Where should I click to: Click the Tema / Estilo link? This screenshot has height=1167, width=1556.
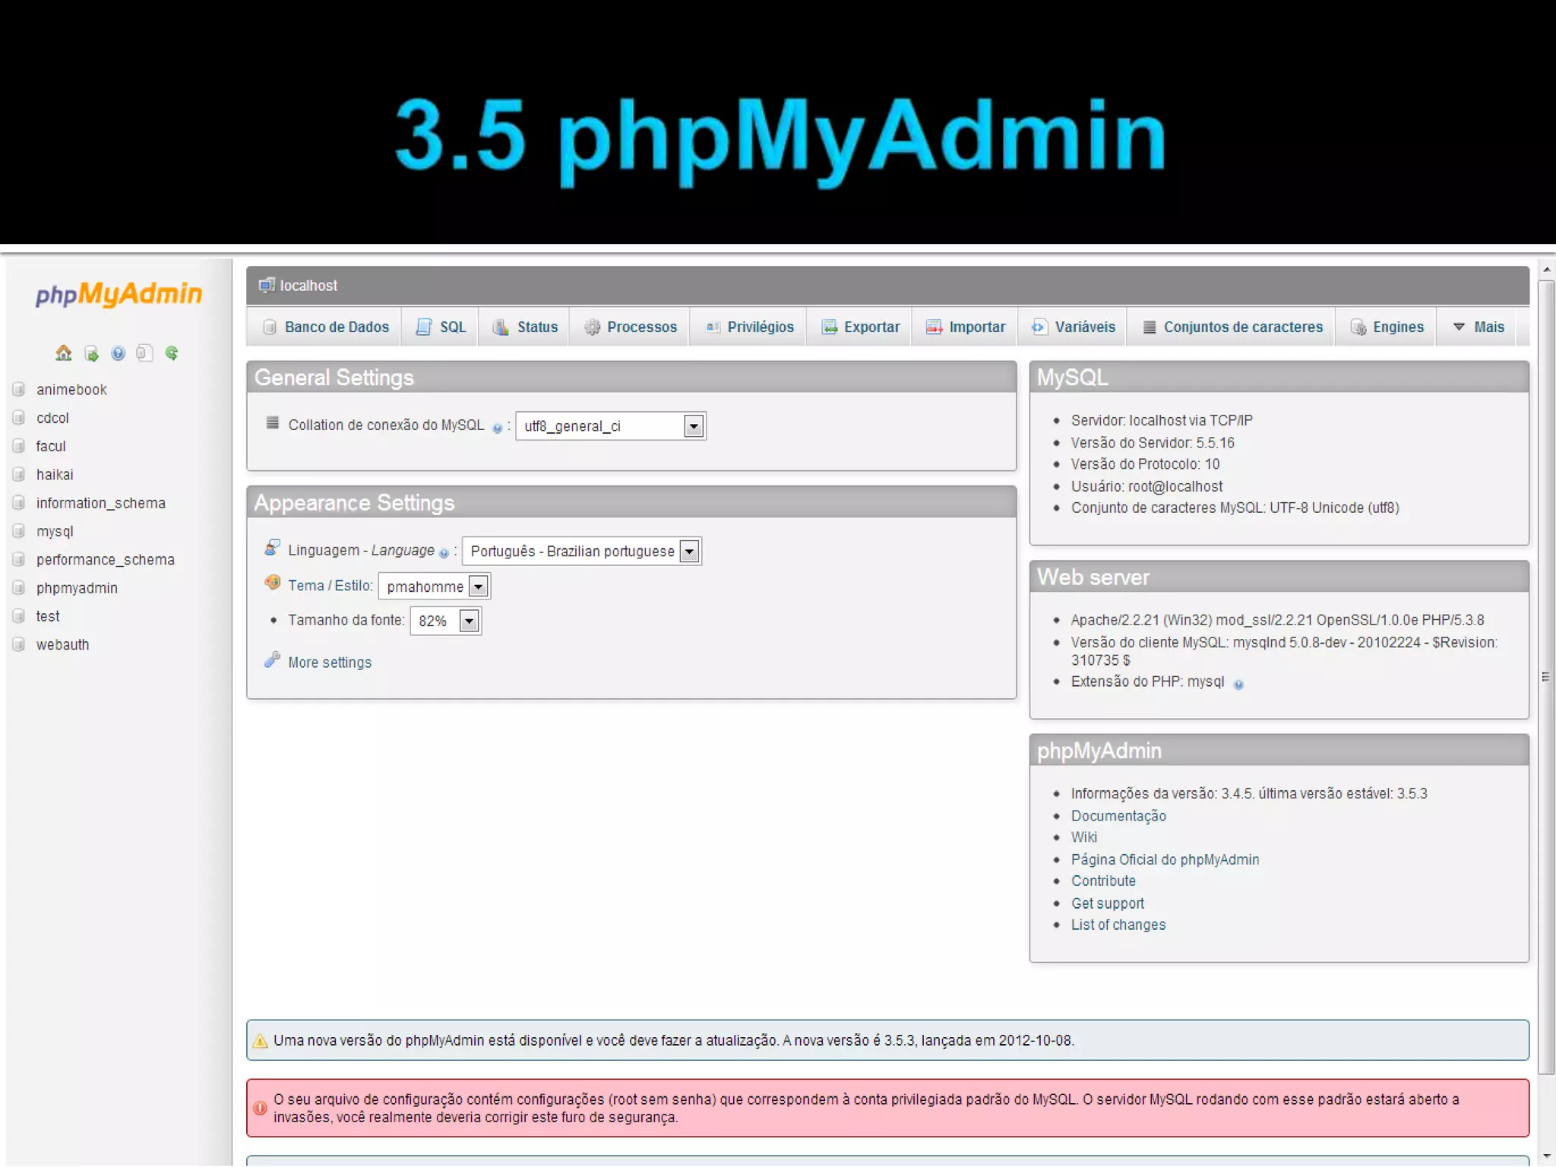click(x=330, y=586)
